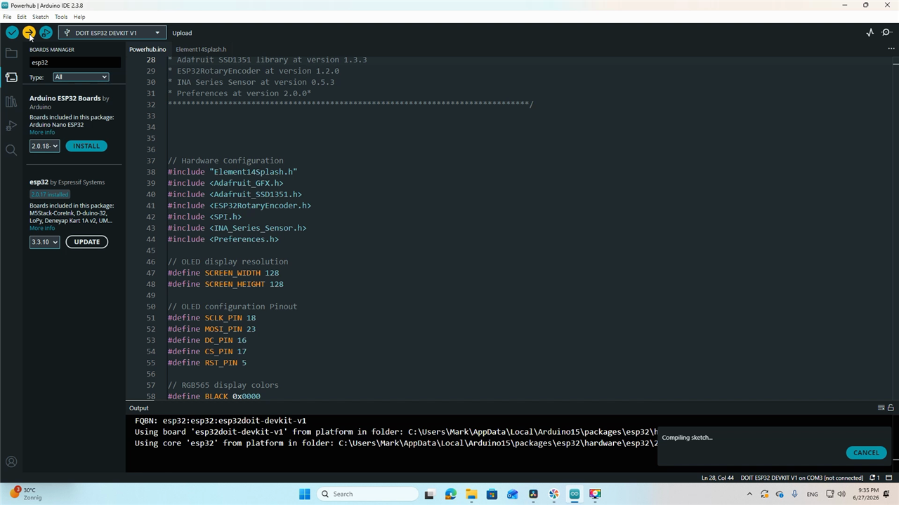
Task: Install Arduino ESP32 Boards package
Action: click(x=86, y=146)
